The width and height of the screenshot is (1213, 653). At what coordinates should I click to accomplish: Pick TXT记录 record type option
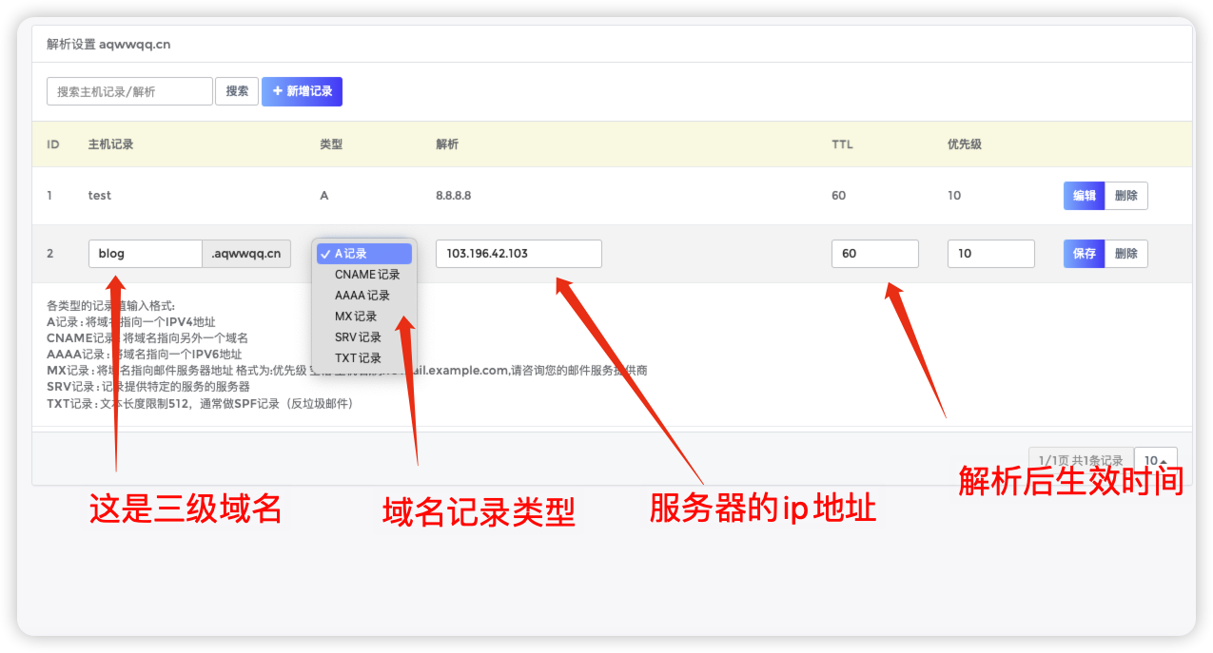point(358,358)
